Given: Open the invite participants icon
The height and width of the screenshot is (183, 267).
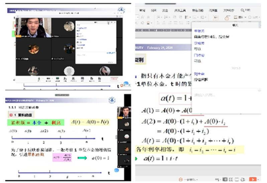Looking at the screenshot, I should 65,79.
